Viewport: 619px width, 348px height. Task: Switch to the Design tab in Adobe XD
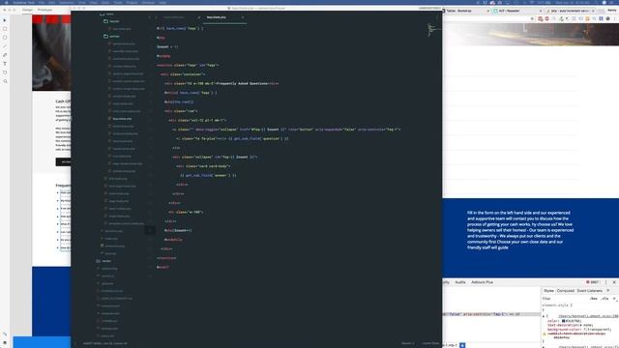(27, 10)
